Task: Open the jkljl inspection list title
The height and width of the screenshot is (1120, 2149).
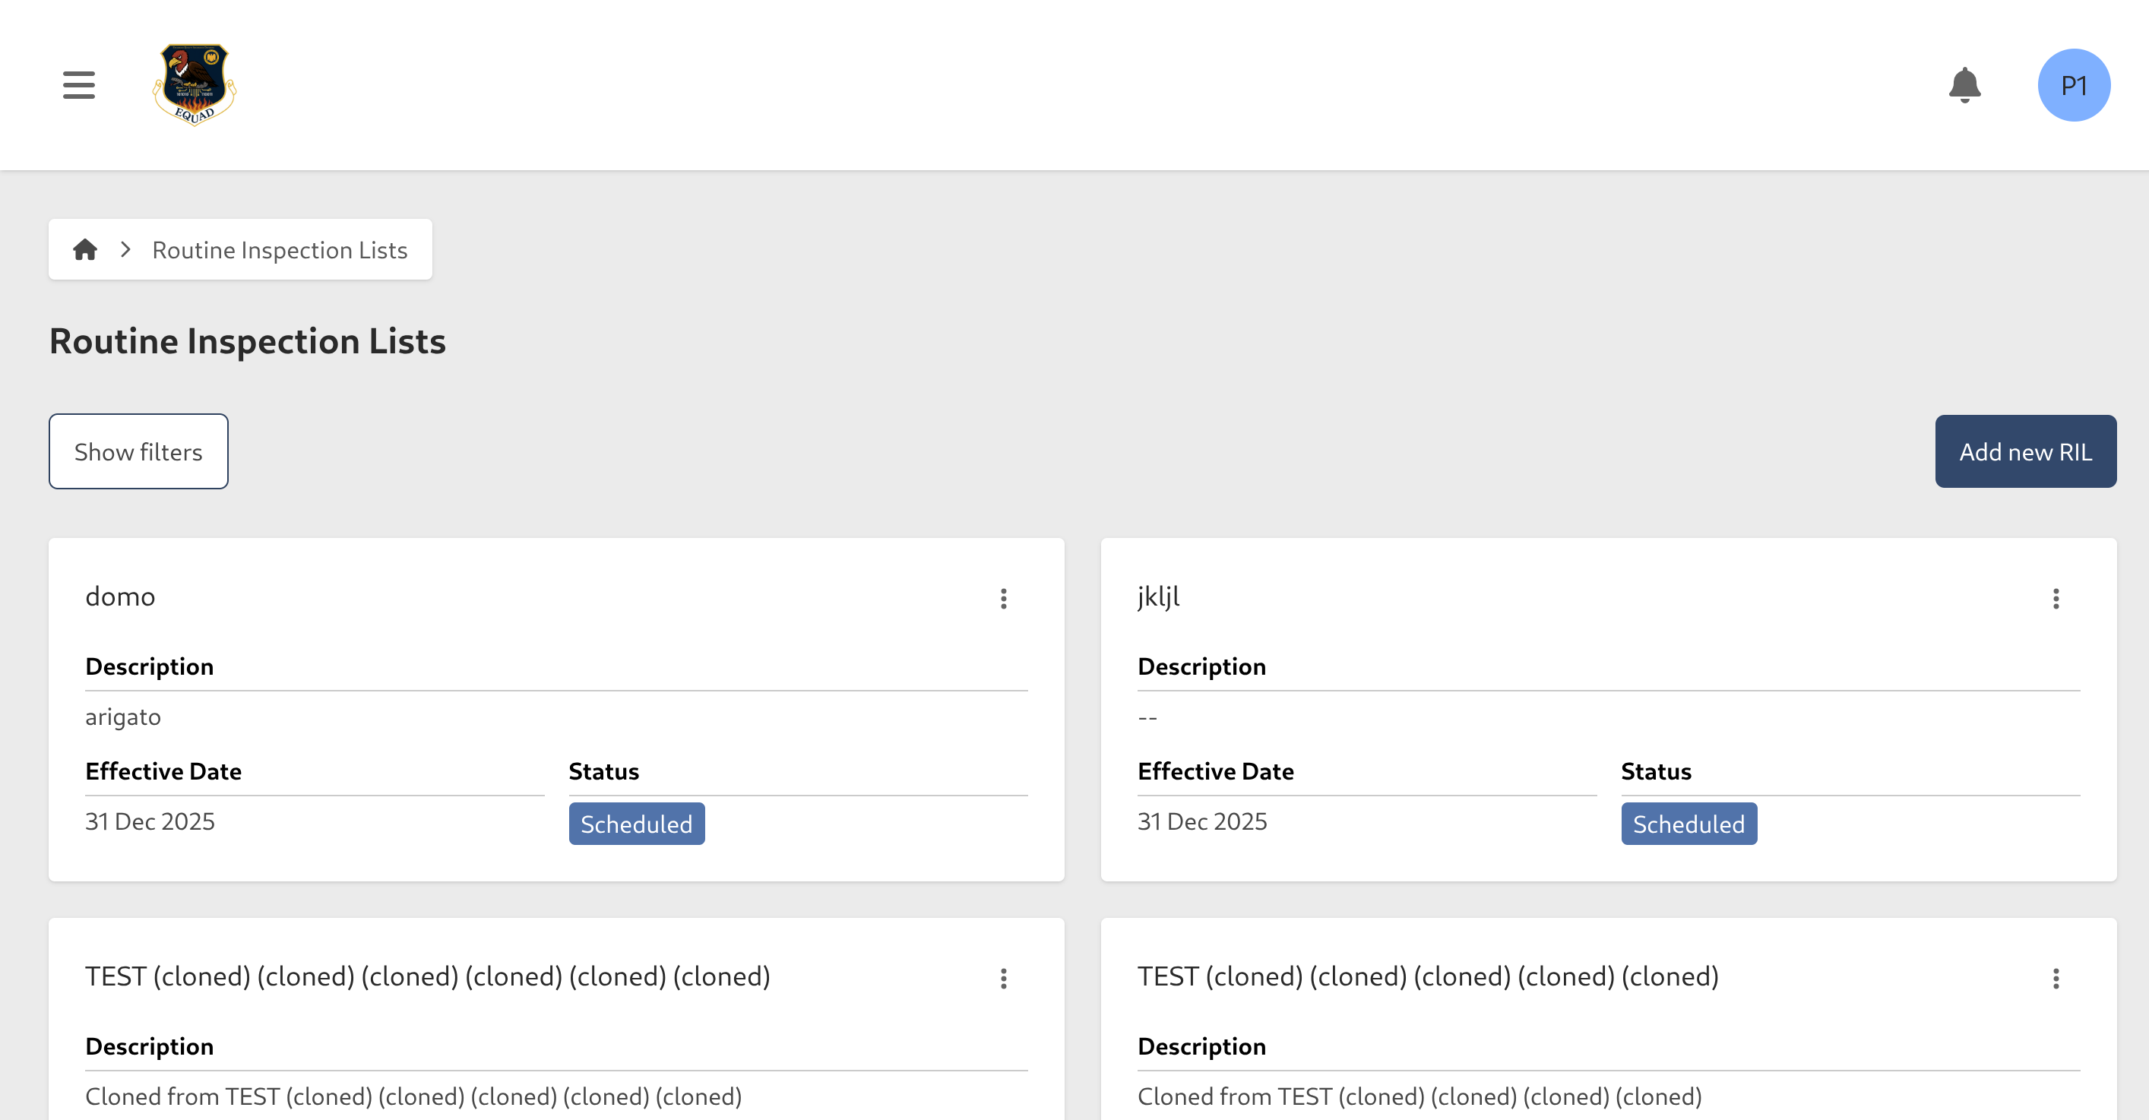Action: click(x=1158, y=596)
